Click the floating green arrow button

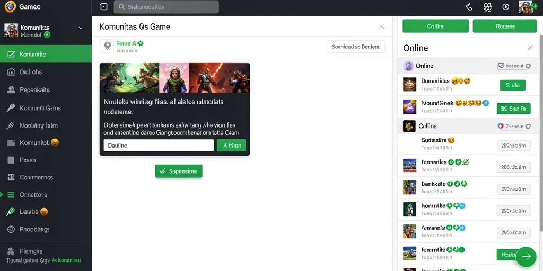click(x=526, y=257)
